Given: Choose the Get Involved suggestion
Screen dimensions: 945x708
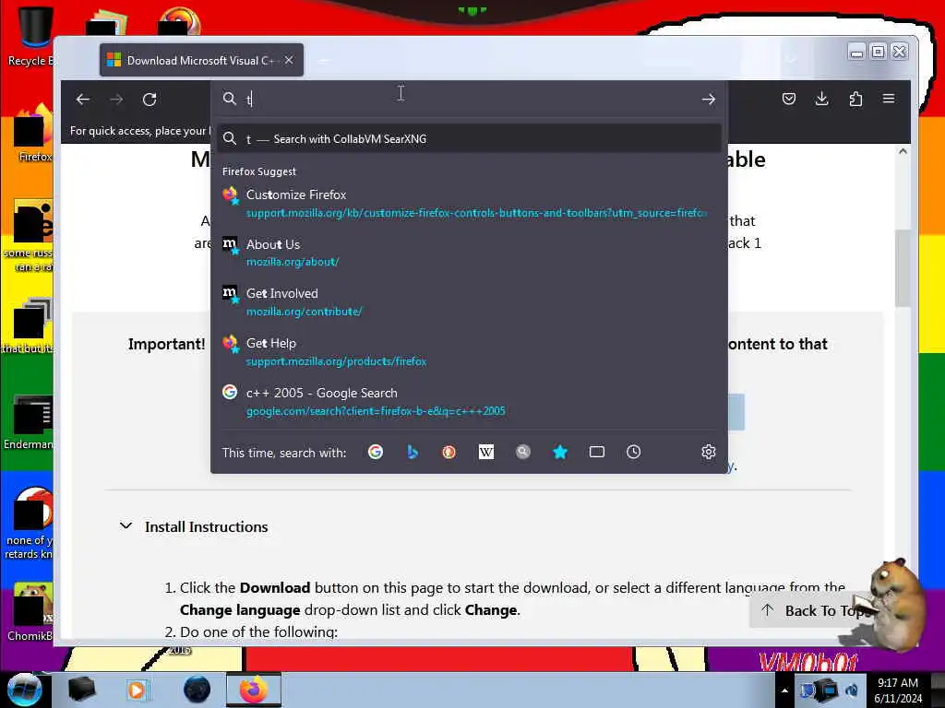Looking at the screenshot, I should 469,302.
